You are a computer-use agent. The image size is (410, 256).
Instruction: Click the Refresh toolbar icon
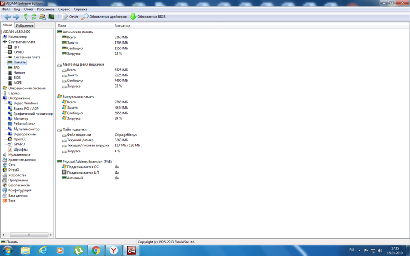click(x=34, y=17)
